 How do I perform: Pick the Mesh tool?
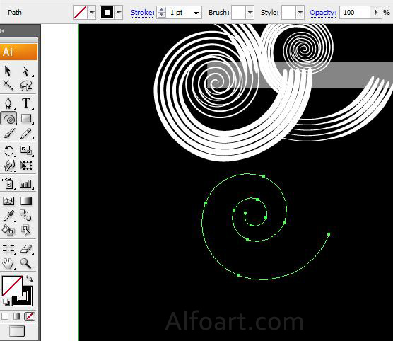pos(8,201)
